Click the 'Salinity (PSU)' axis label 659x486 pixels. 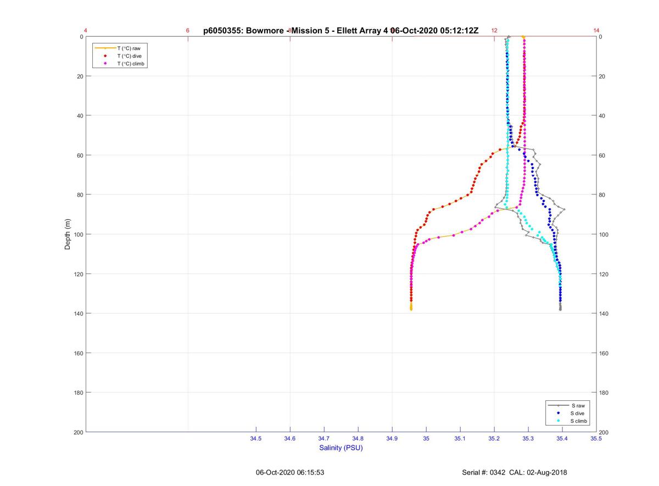pos(341,448)
